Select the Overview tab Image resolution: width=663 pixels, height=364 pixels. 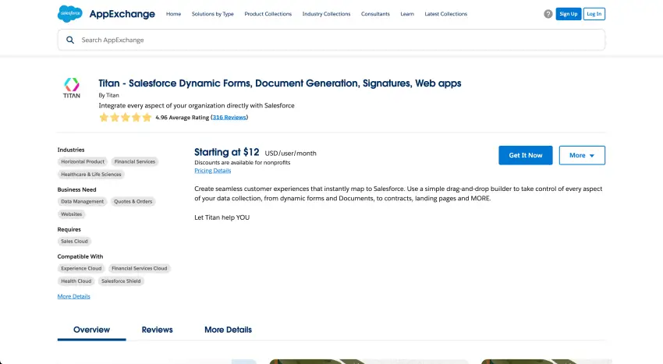point(91,330)
